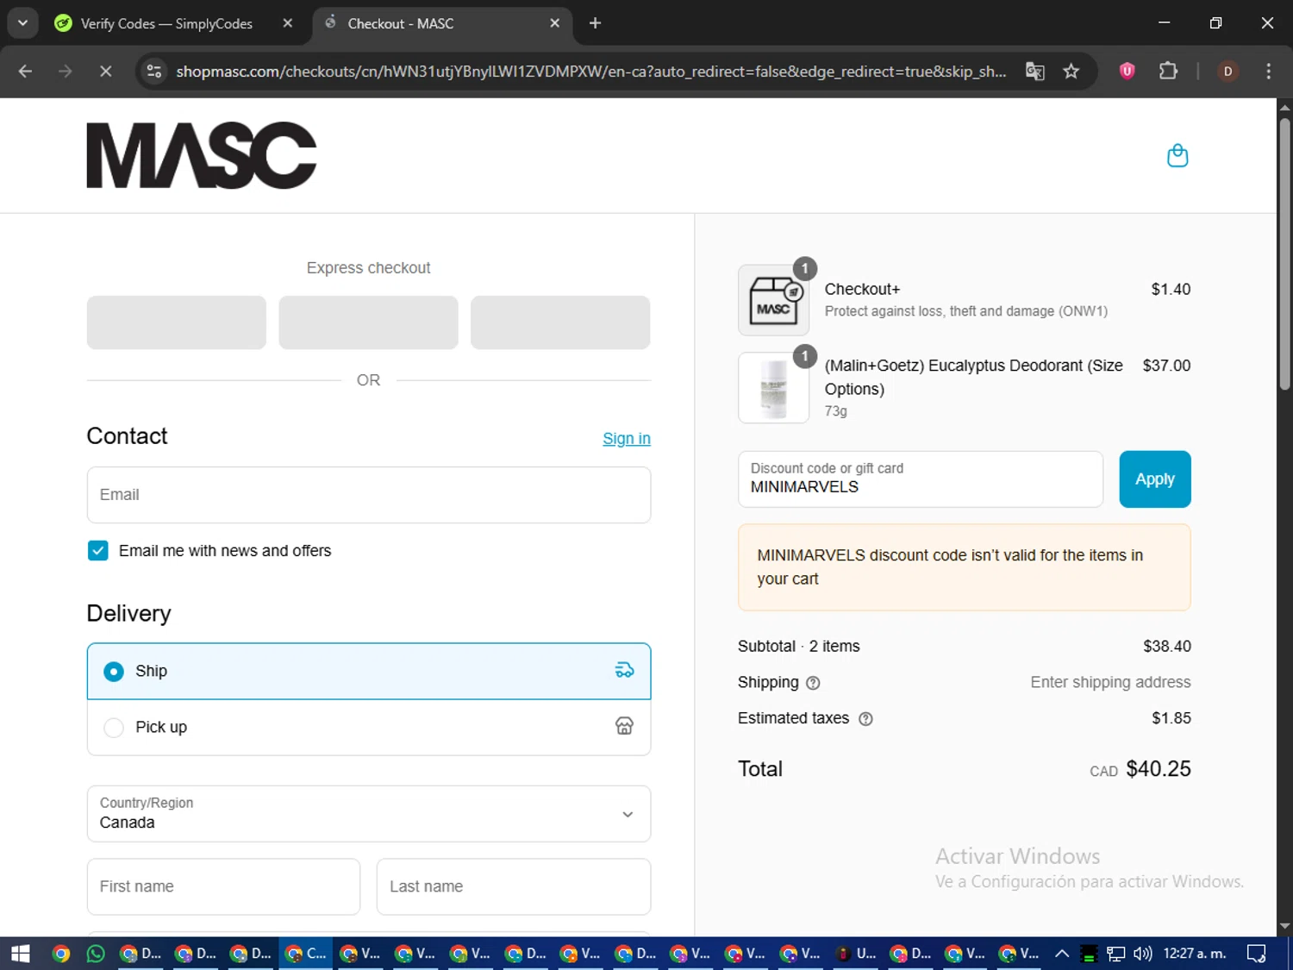Close the Verify Codes SimplyCodes tab

point(288,23)
